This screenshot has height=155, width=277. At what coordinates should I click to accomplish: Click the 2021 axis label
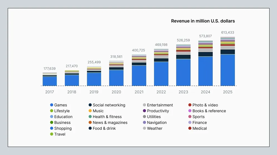point(139,92)
